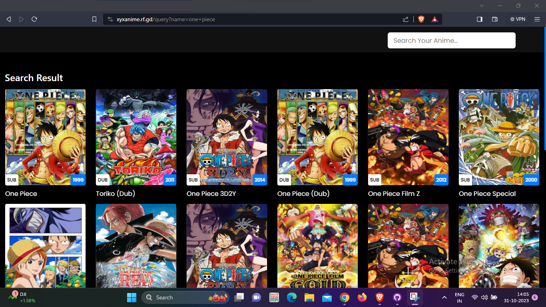Open the Toriko (Dub) title link

click(x=116, y=193)
